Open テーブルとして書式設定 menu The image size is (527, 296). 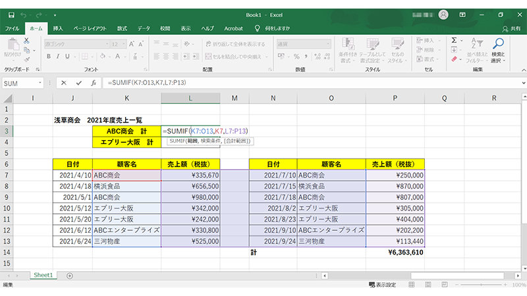(x=372, y=51)
